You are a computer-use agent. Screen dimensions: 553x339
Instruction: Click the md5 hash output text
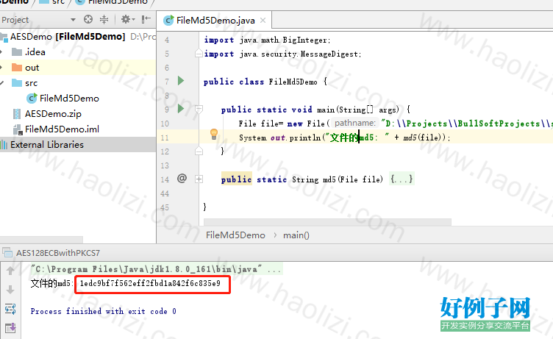[150, 283]
